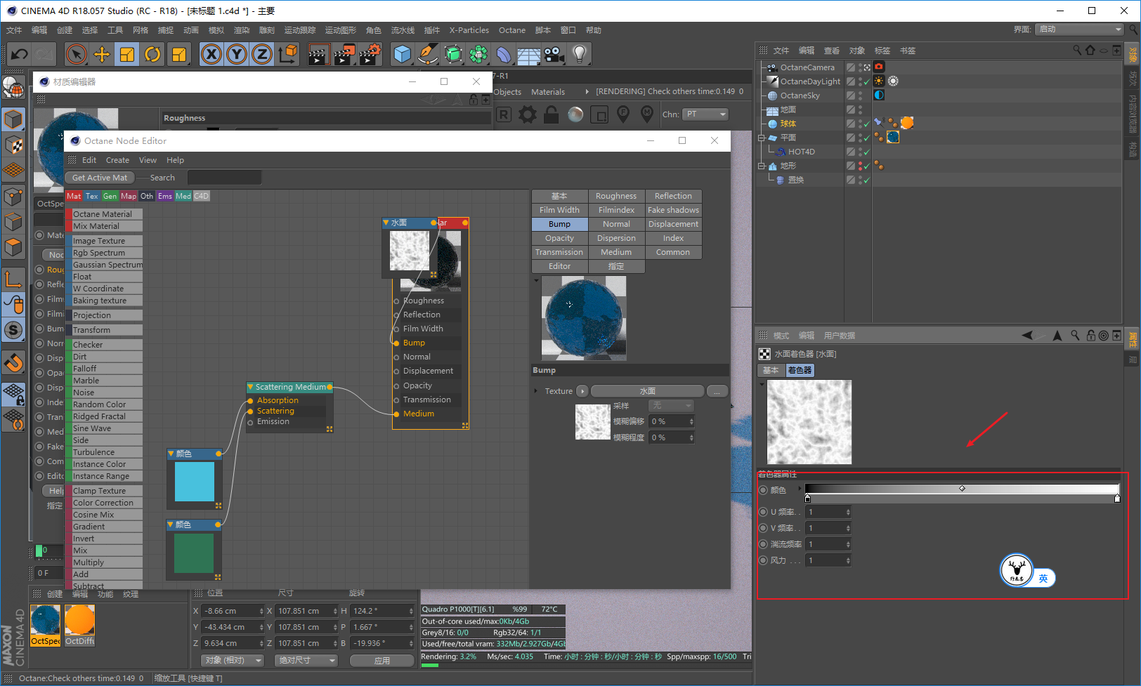1141x686 pixels.
Task: Click the Floor grid object icon
Action: 528,54
